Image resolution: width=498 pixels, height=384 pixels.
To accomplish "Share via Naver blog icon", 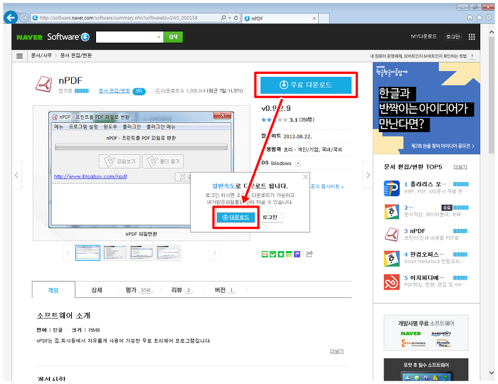I will click(x=265, y=254).
